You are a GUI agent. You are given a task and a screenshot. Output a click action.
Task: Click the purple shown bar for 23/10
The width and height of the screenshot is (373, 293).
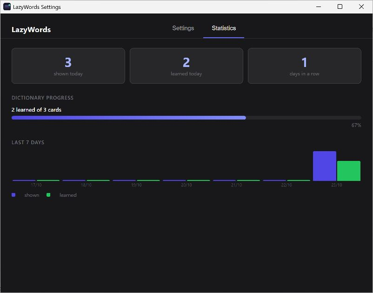[325, 166]
